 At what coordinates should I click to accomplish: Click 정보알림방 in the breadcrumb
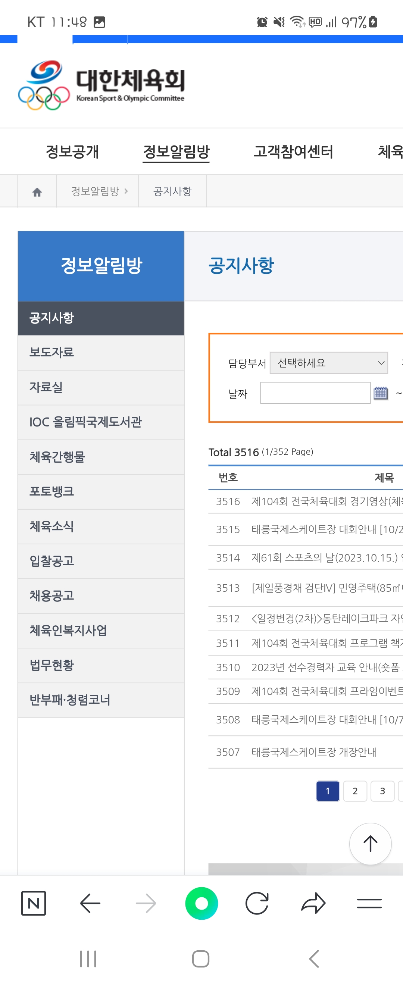[x=95, y=191]
